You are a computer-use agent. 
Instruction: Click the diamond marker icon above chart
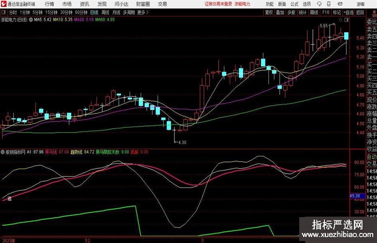tap(340, 20)
